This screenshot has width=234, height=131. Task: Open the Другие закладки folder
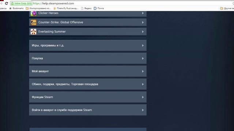coord(227,8)
